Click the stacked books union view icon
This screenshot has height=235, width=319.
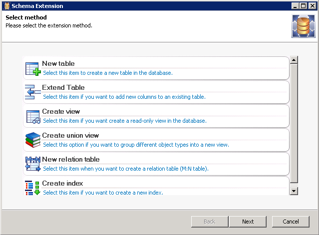[x=33, y=140]
